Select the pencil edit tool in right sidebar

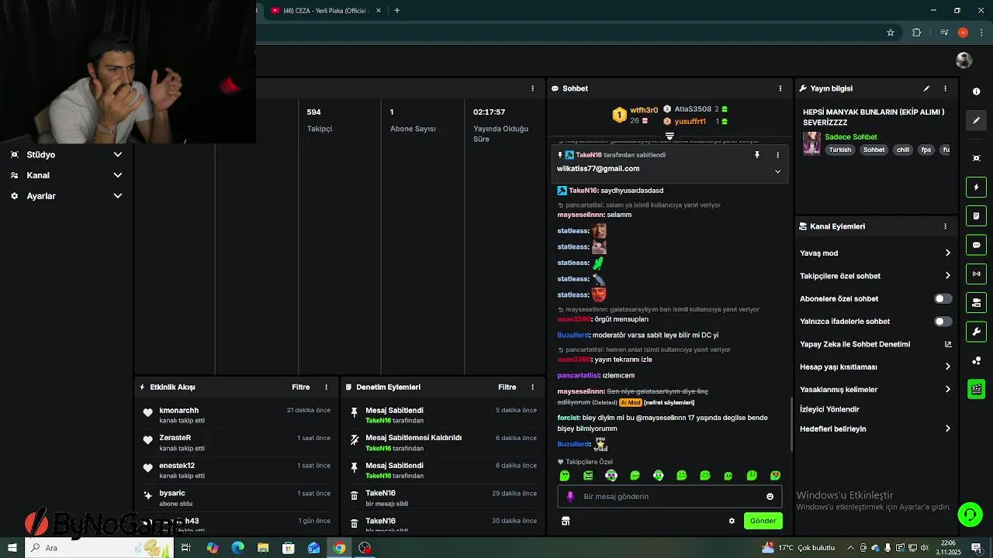[976, 120]
